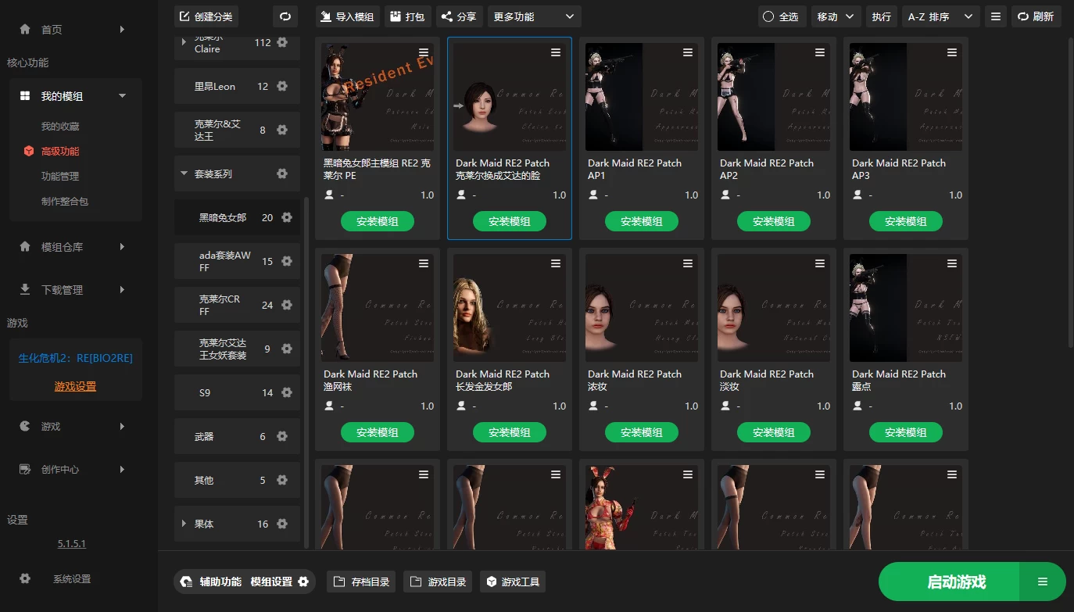Viewport: 1074px width, 612px height.
Task: Click the 游戏设置 link
Action: click(x=76, y=386)
